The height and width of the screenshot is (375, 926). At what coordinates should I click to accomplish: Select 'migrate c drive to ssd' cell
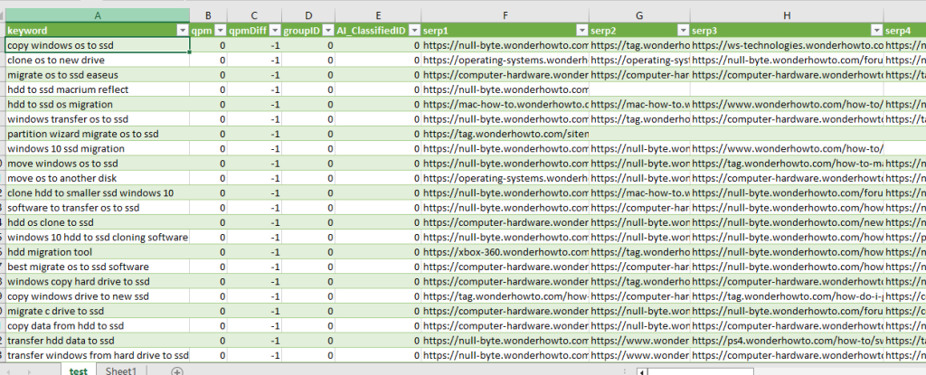(x=98, y=311)
